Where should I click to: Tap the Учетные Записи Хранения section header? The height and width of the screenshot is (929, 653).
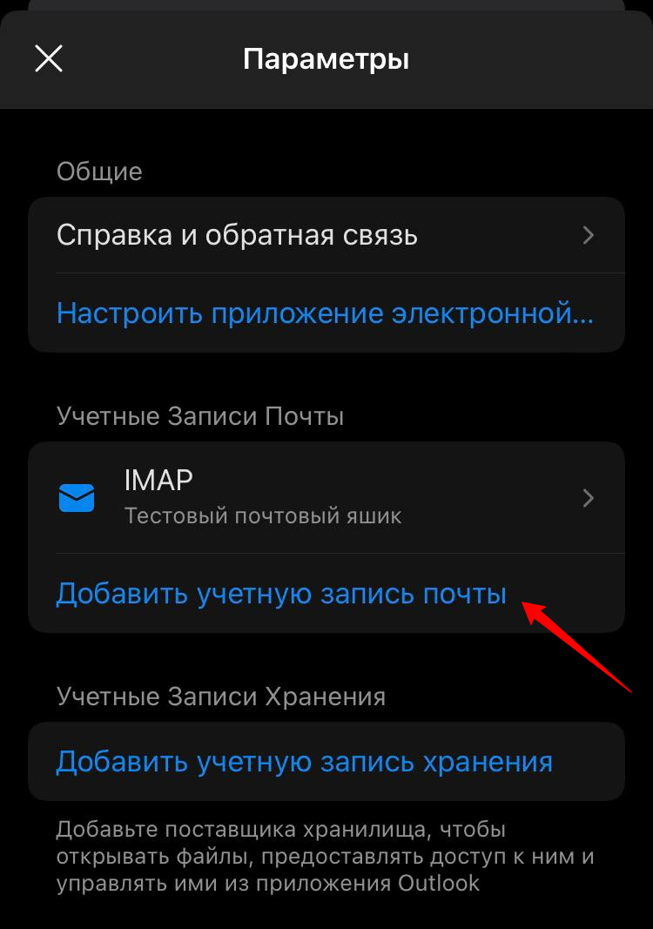[x=220, y=697]
